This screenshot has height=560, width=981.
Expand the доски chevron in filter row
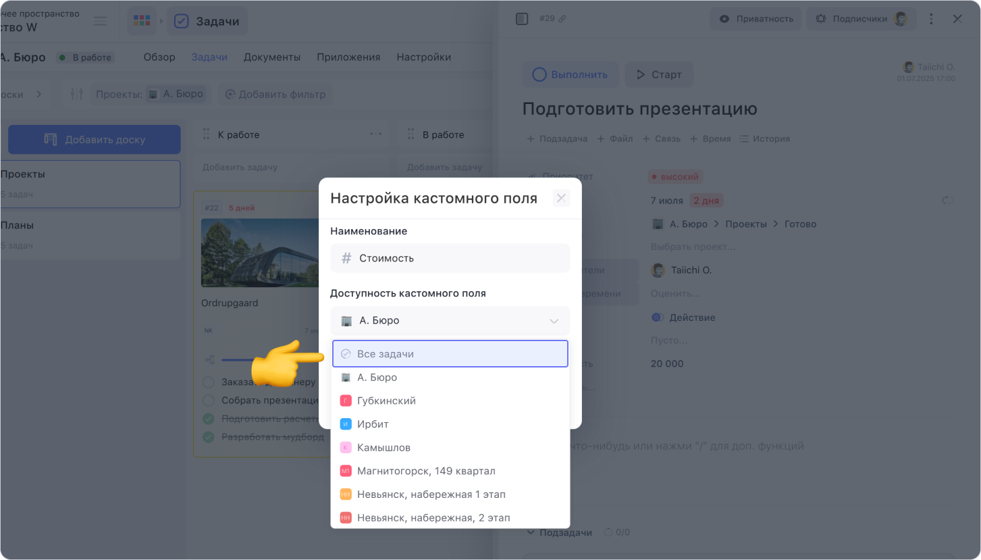tap(38, 94)
